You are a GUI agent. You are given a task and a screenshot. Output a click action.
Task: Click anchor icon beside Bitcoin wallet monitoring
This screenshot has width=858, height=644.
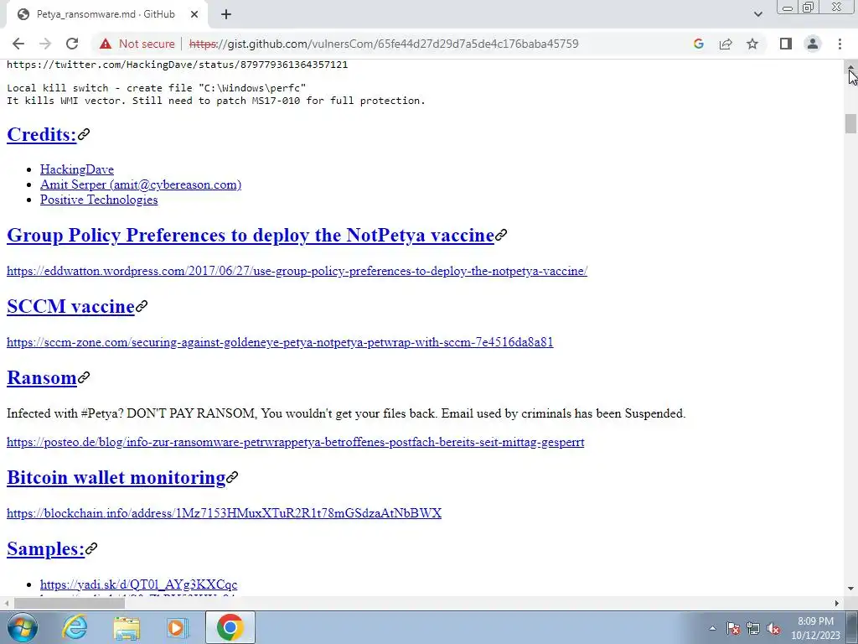click(232, 477)
